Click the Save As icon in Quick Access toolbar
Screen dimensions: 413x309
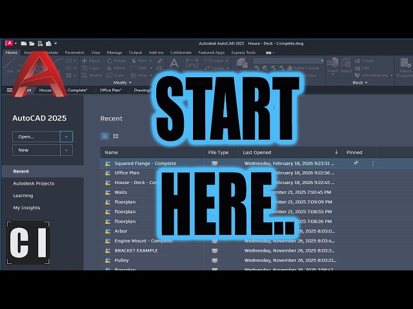coord(48,43)
